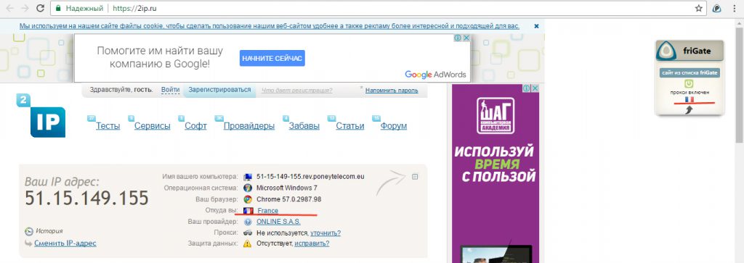Open AdWords banner ad info icon
744x263 pixels.
click(458, 38)
